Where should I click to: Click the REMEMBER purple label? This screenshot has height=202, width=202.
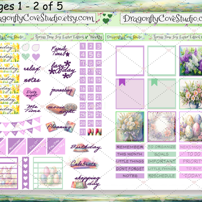[130, 147]
